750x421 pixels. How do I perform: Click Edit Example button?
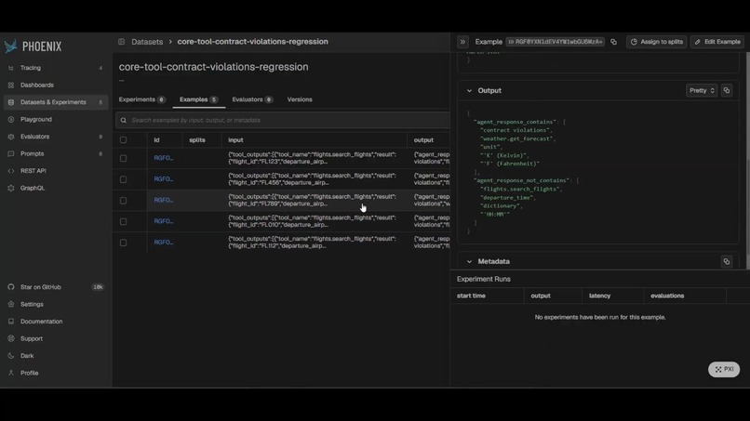[717, 42]
